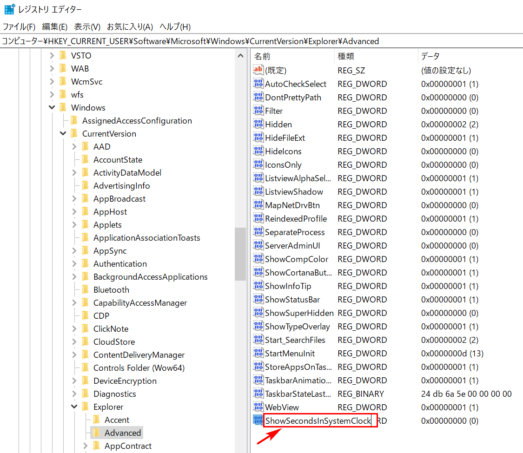Viewport: 523px width, 453px height.
Task: Open the ファイル(F) menu
Action: 19,26
